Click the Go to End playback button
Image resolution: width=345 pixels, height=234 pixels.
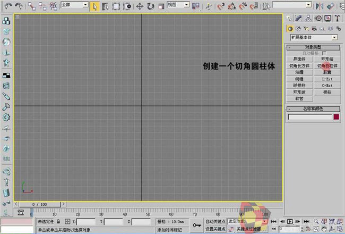coord(306,221)
